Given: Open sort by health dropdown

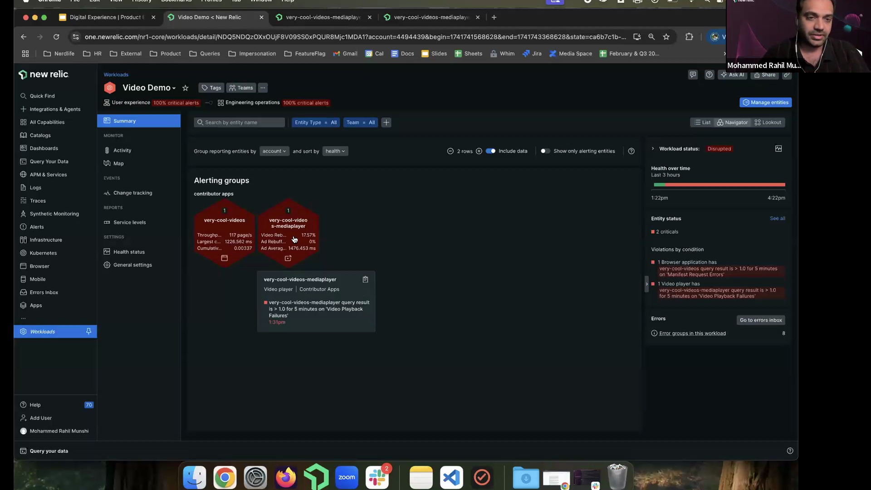Looking at the screenshot, I should click(x=335, y=151).
